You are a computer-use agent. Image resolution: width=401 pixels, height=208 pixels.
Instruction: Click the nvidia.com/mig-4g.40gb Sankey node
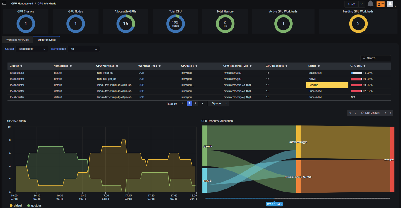[298, 177]
